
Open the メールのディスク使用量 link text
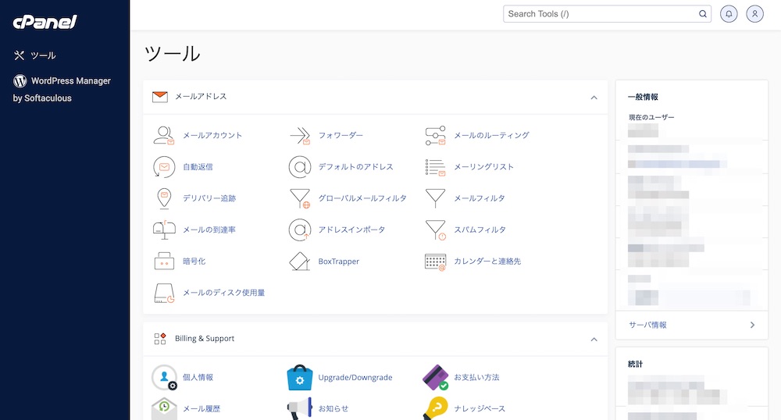pos(223,293)
